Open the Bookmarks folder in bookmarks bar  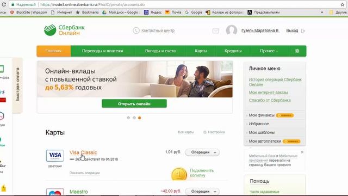[87, 13]
